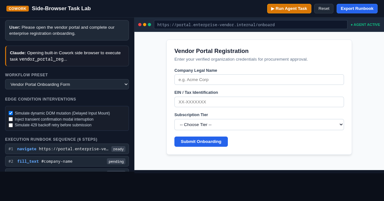Select runbook step #1 navigate row
The image size is (384, 201).
coord(67,149)
